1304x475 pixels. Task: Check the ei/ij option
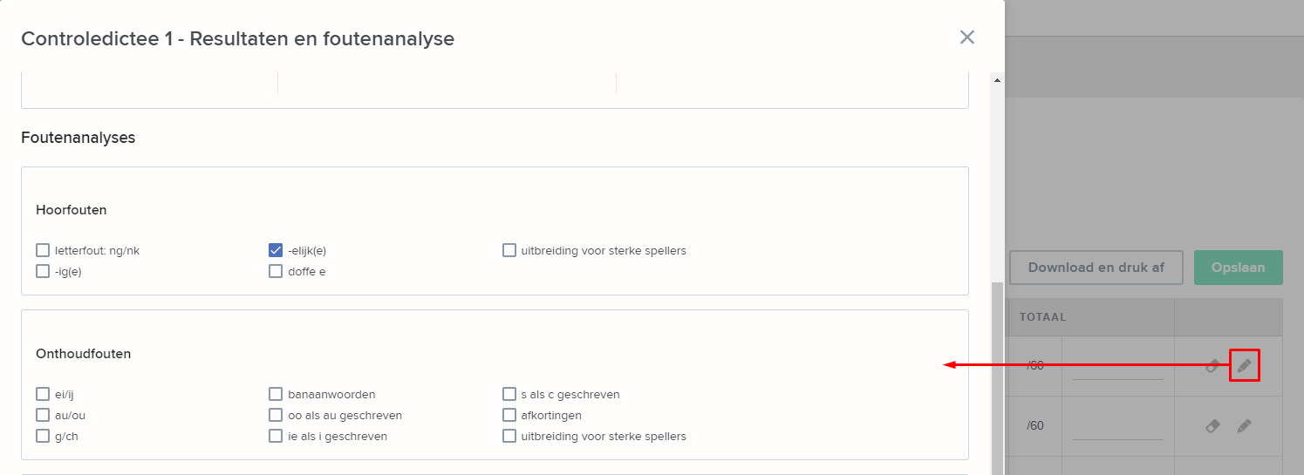click(43, 394)
